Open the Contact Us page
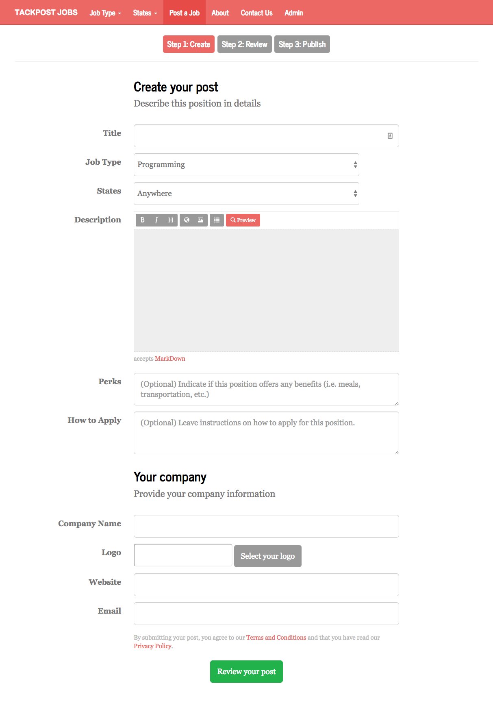The height and width of the screenshot is (710, 493). tap(256, 13)
